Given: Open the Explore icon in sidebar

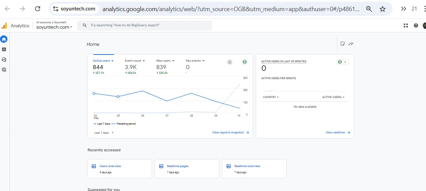Looking at the screenshot, I should (x=4, y=60).
